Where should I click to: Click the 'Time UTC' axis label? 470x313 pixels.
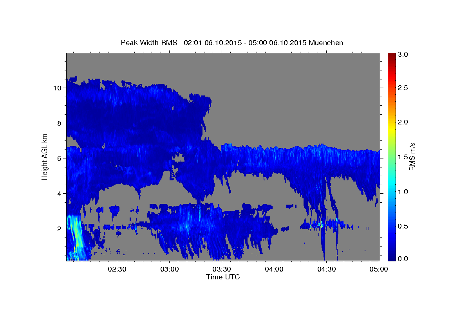(x=223, y=277)
